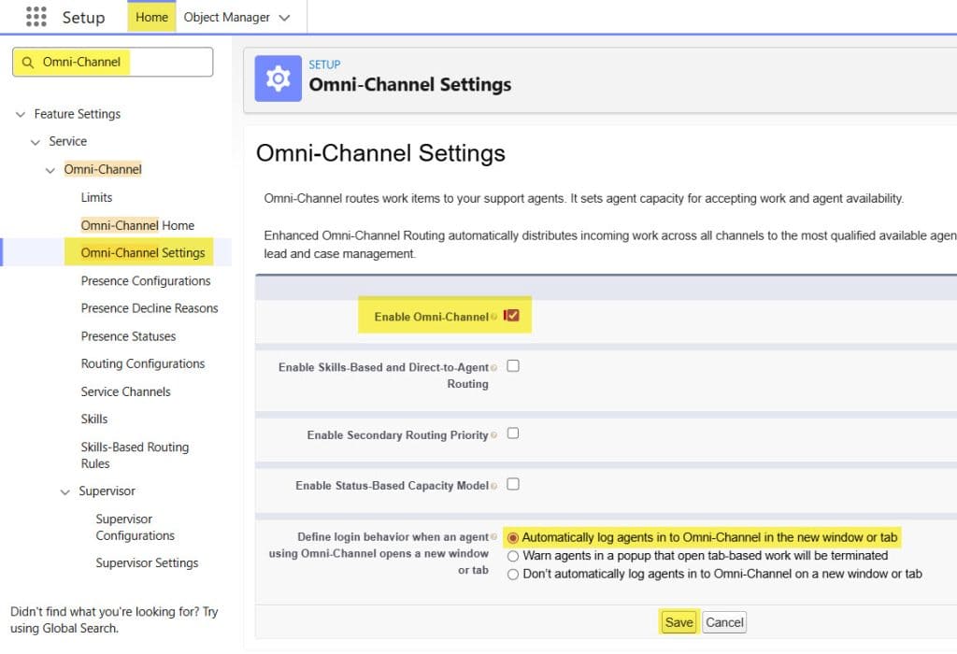
Task: Click help icon beside Skills-Based and Direct-to-Agent Routing
Action: click(x=493, y=367)
